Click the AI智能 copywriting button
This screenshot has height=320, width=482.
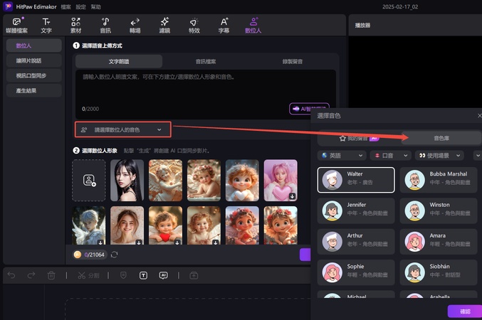[309, 109]
